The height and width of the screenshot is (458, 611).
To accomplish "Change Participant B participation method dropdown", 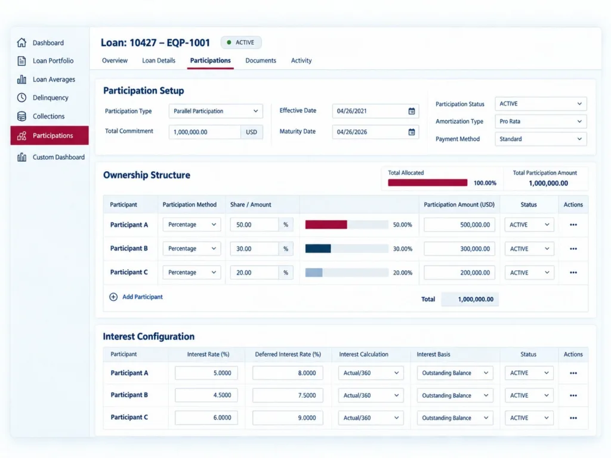I will [192, 249].
